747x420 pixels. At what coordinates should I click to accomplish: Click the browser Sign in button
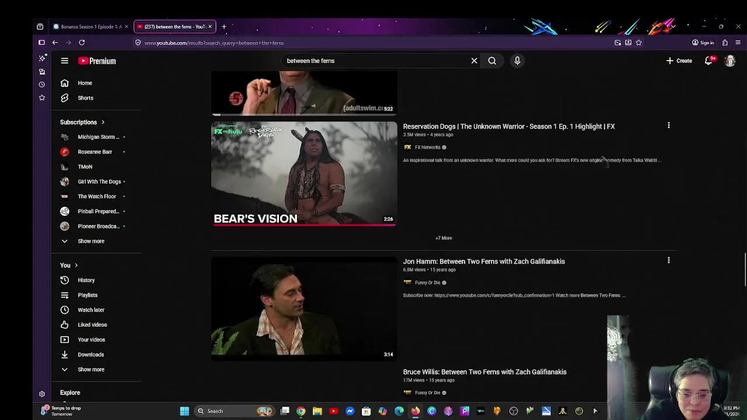[703, 43]
